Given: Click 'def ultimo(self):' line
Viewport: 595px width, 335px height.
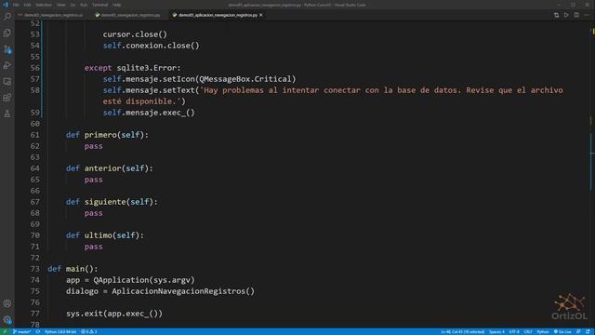Looking at the screenshot, I should [x=105, y=235].
